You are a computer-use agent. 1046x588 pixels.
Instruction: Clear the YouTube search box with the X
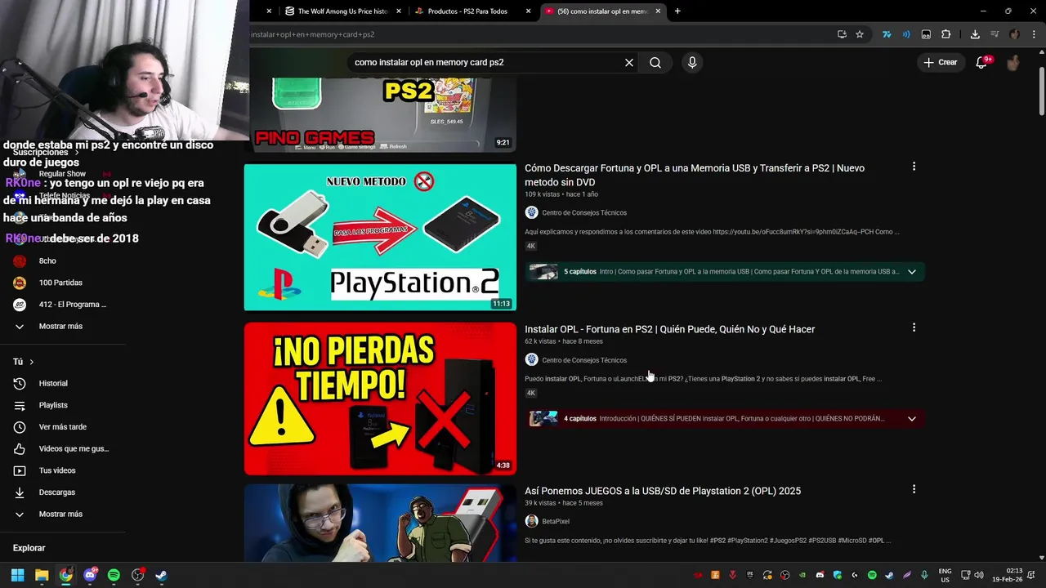click(x=629, y=62)
